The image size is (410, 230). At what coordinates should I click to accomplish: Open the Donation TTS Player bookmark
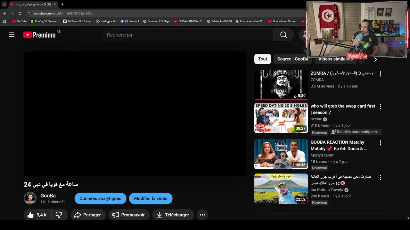(x=157, y=21)
